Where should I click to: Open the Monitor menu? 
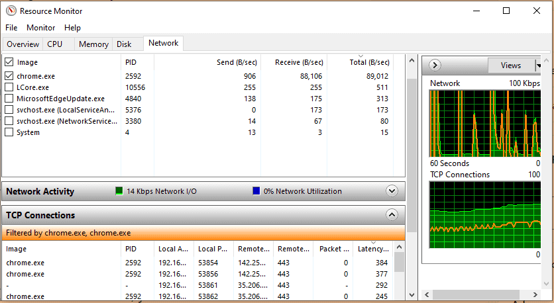(40, 28)
